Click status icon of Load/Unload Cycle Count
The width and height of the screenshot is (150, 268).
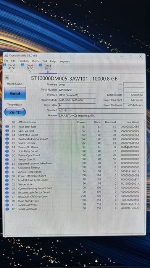click(7, 180)
